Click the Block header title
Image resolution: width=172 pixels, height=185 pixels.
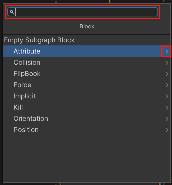[87, 26]
